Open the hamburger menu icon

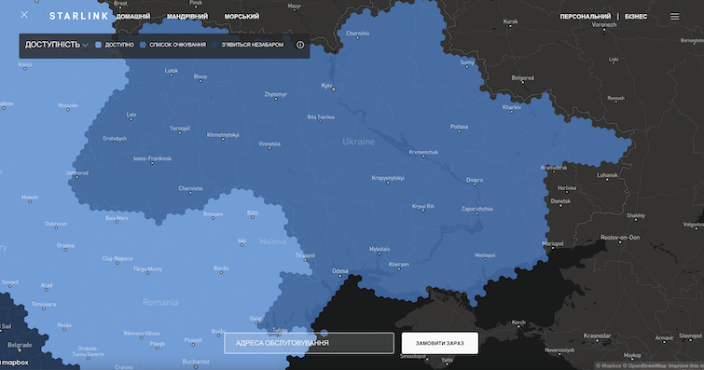674,16
